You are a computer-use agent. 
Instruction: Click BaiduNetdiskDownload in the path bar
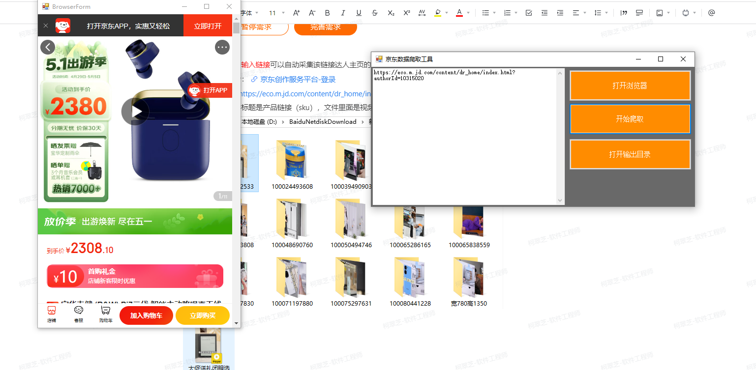point(323,122)
